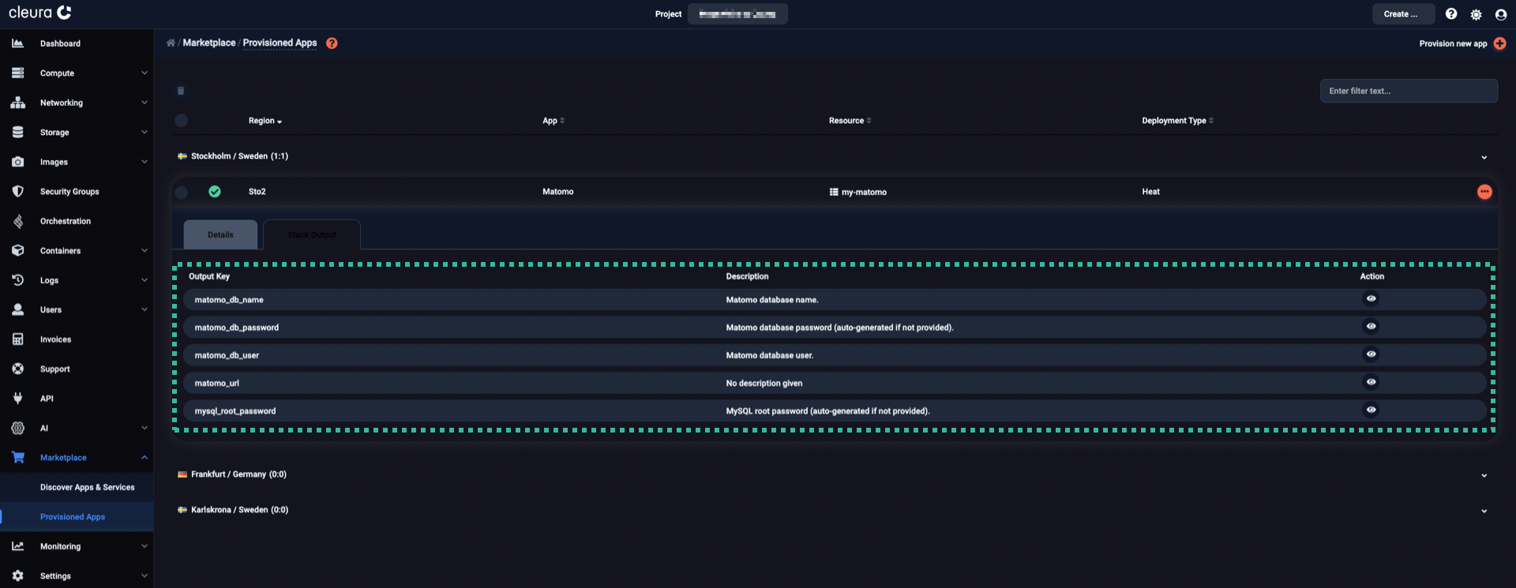Open the user account icon

point(1501,14)
